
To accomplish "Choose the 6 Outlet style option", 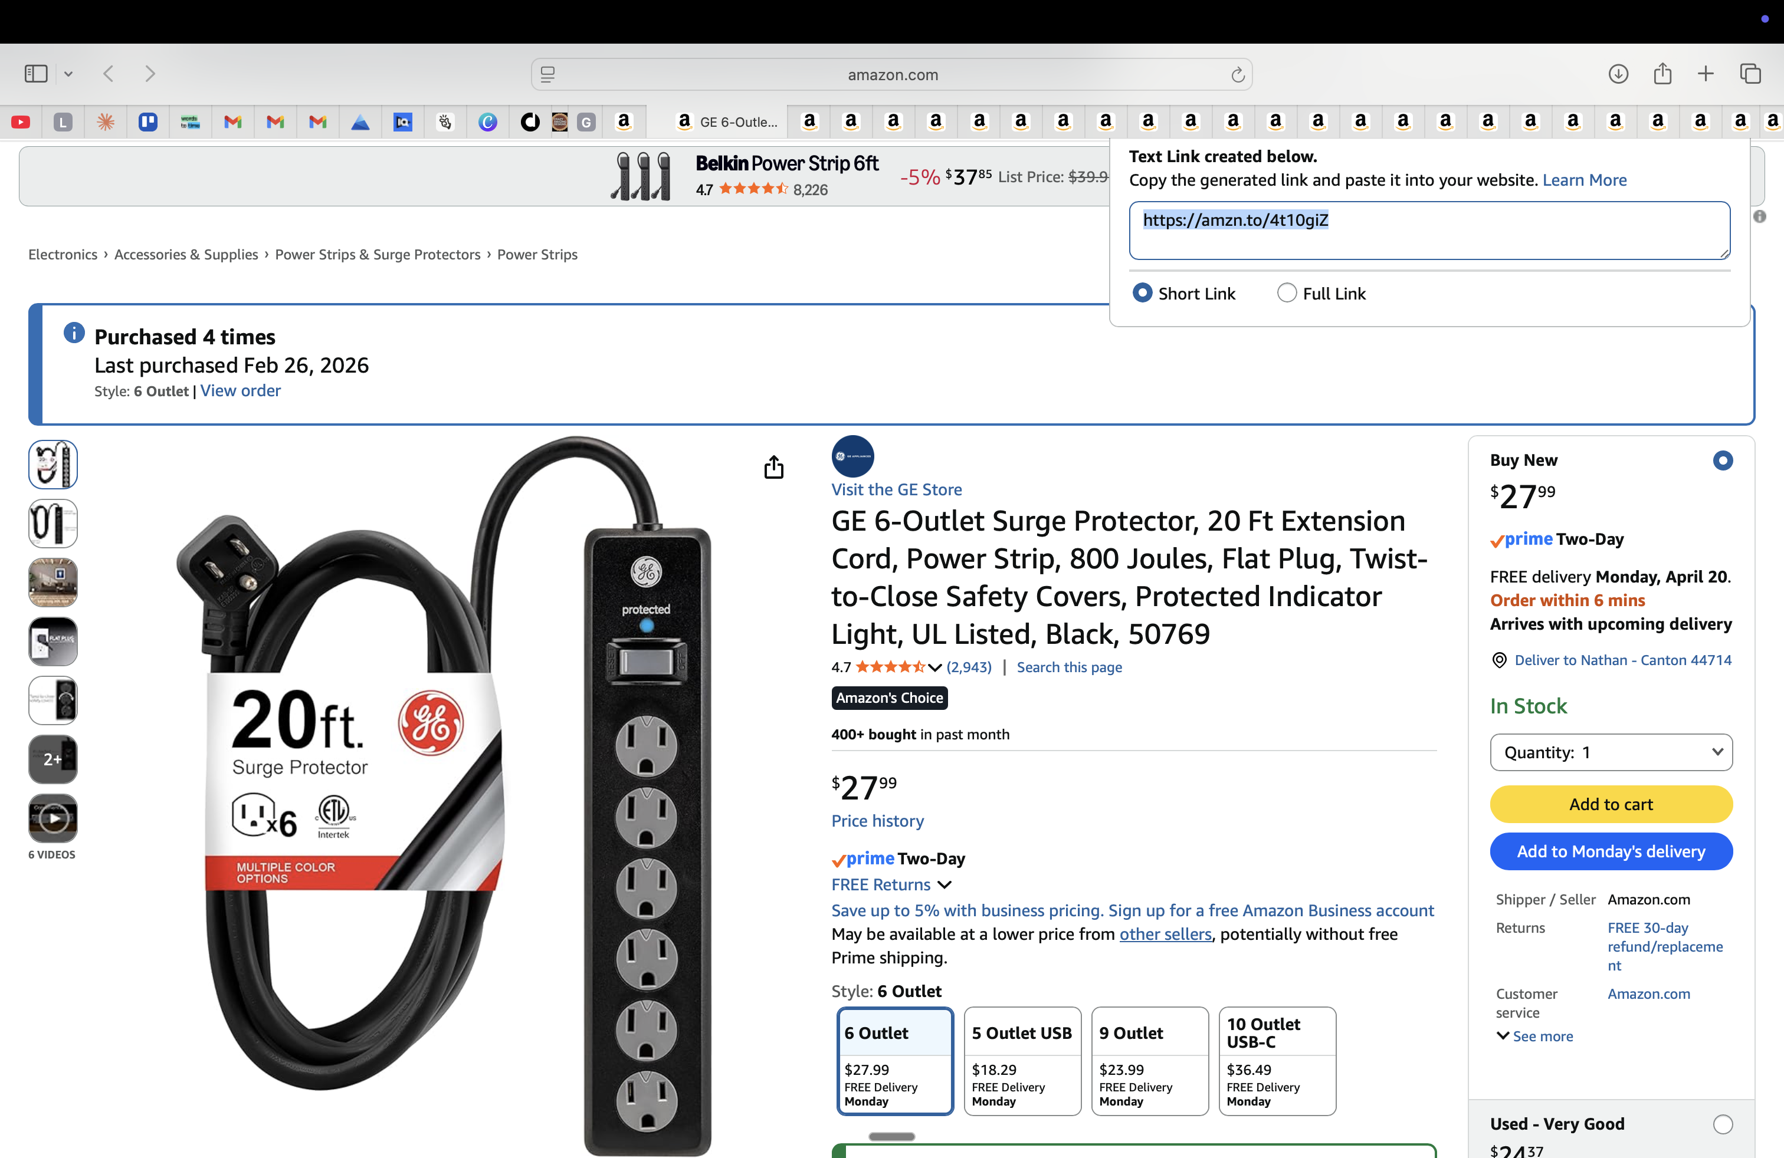I will click(895, 1061).
